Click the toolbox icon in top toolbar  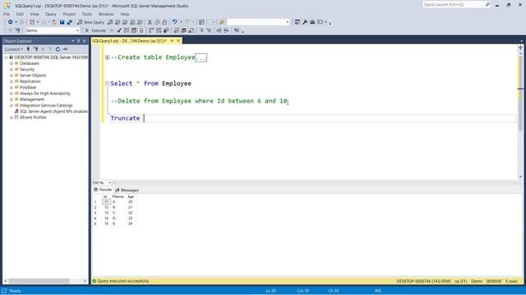click(x=312, y=22)
